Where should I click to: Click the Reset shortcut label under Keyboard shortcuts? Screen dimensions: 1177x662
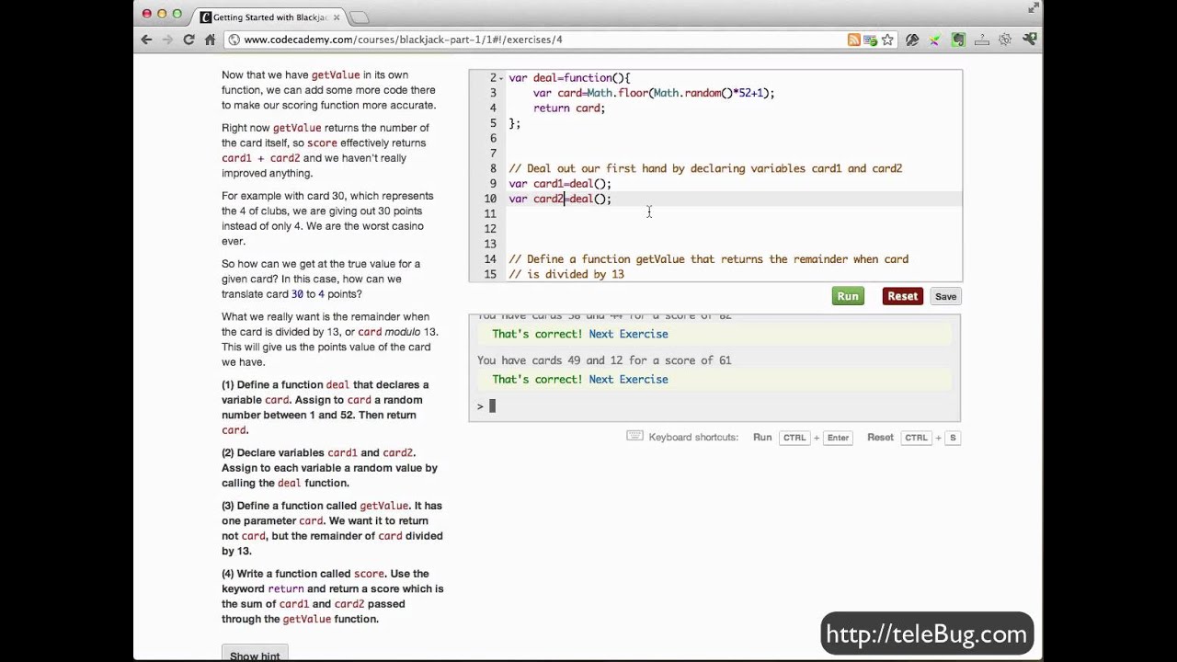pyautogui.click(x=880, y=437)
